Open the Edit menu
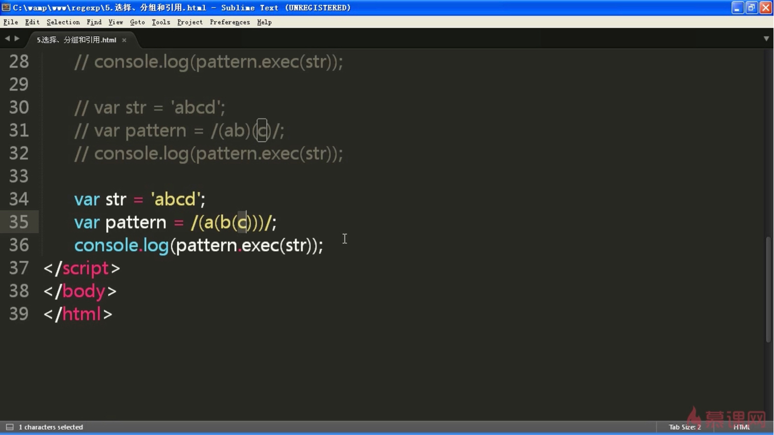Viewport: 774px width, 435px height. click(x=32, y=22)
